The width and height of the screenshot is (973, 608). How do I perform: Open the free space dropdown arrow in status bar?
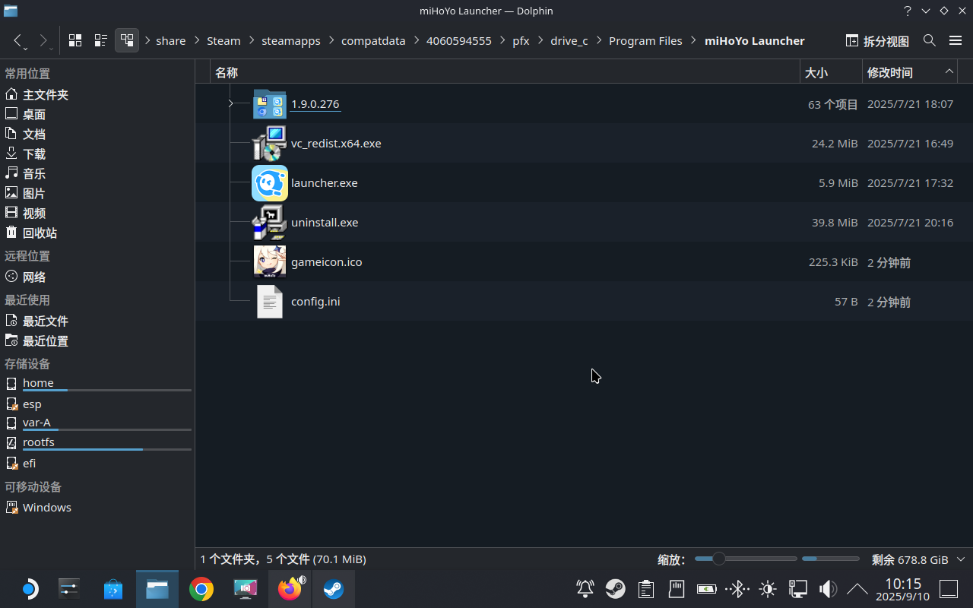pyautogui.click(x=961, y=559)
